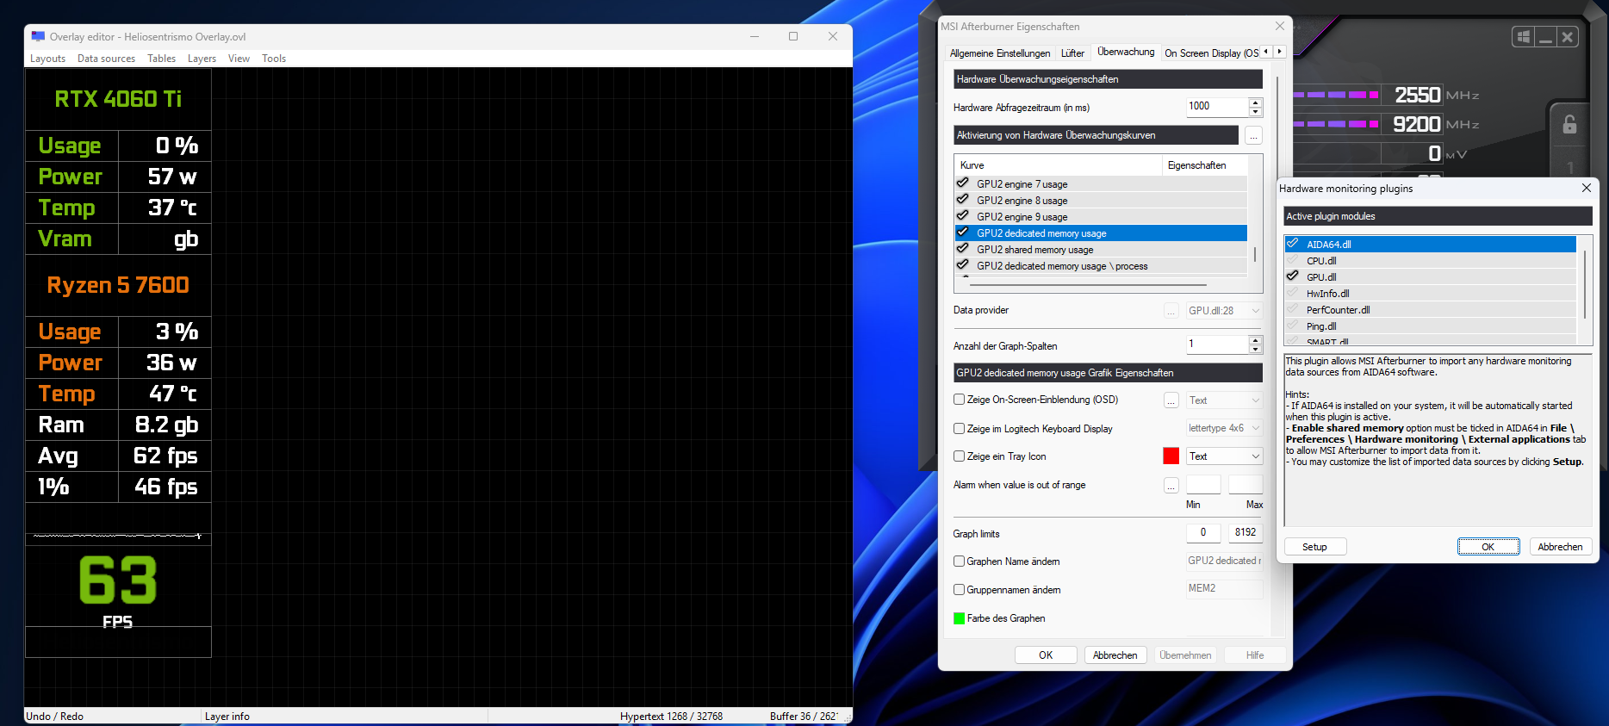Viewport: 1609px width, 726px height.
Task: Toggle checkmark for GPU2 engine 9 usage
Action: [963, 216]
